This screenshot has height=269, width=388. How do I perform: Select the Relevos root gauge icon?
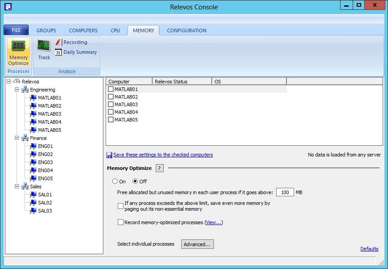click(17, 81)
